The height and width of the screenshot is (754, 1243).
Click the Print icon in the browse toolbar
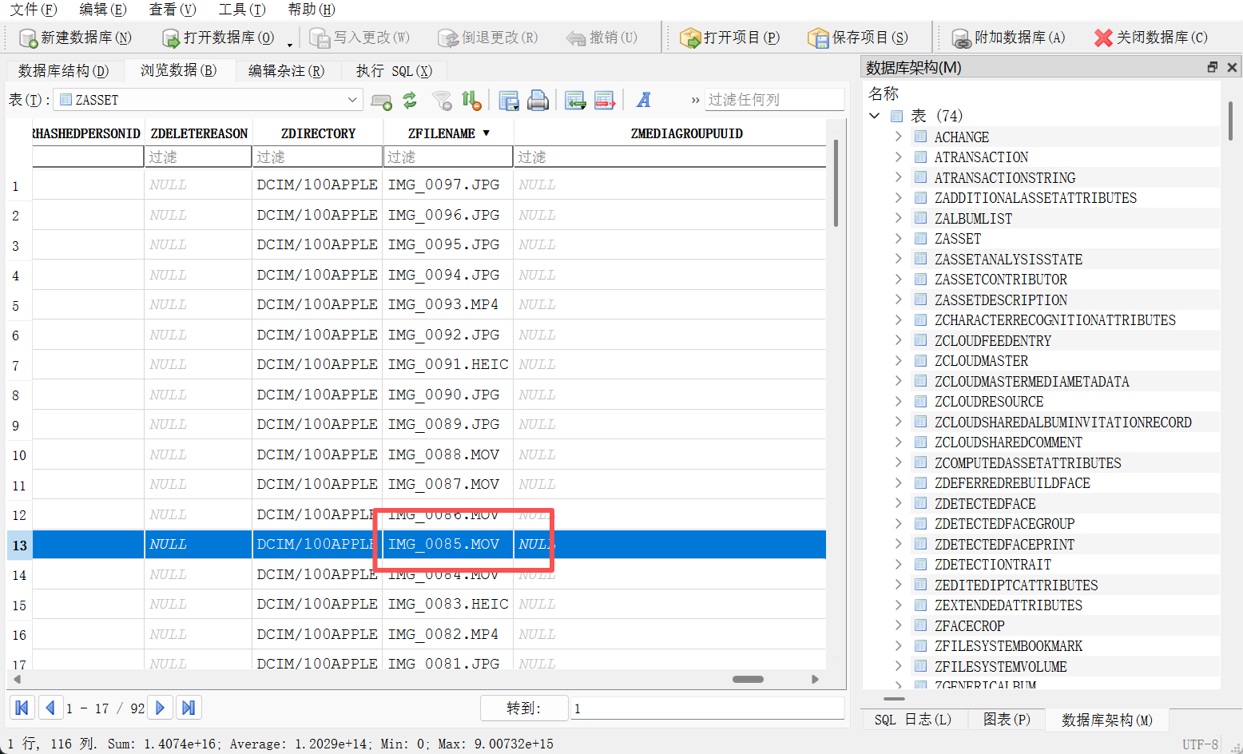click(538, 101)
